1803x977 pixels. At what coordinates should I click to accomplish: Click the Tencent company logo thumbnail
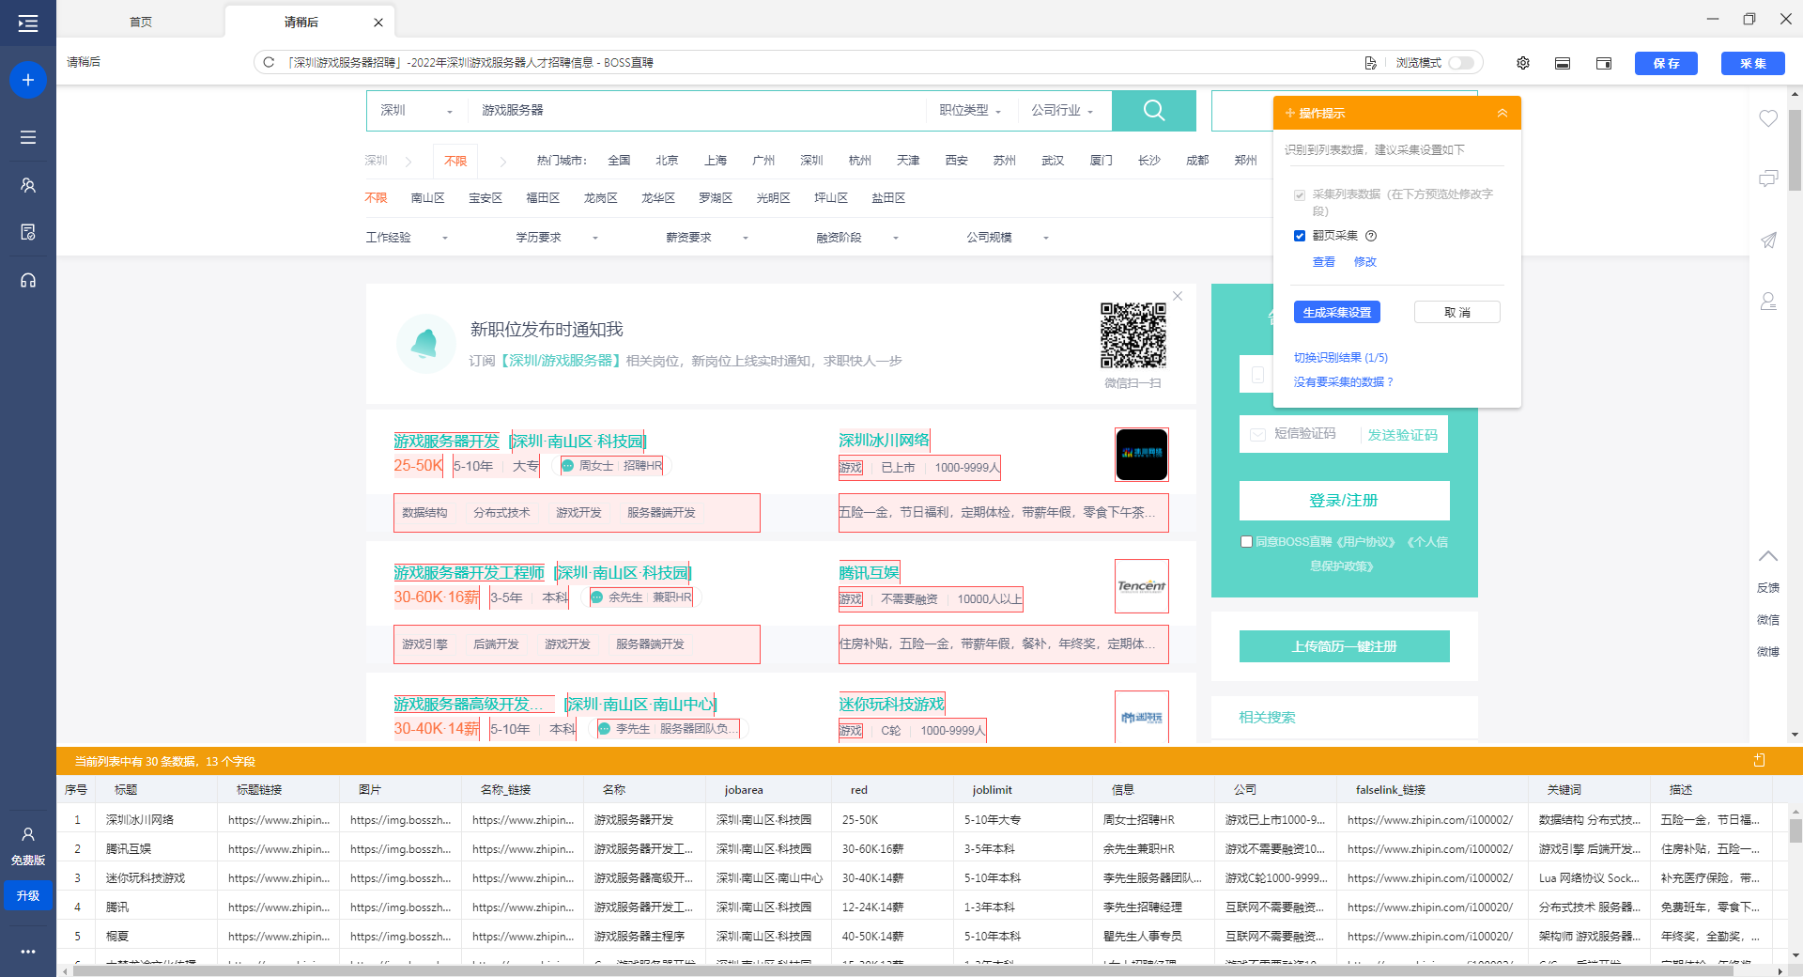(1142, 586)
